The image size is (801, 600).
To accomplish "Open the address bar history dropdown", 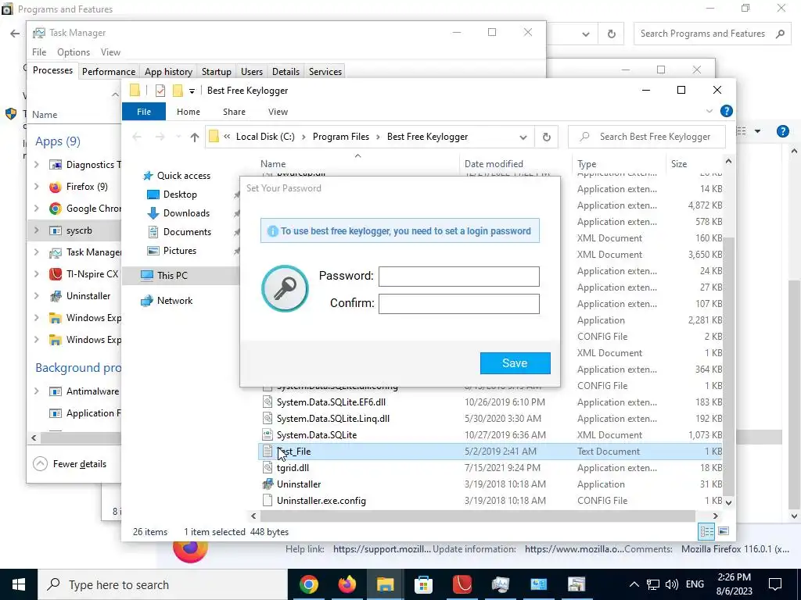I will tap(523, 137).
